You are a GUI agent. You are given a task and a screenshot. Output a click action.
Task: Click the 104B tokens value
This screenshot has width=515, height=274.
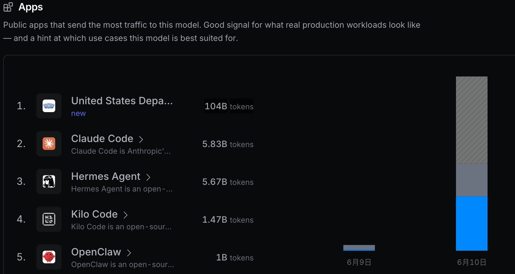229,106
